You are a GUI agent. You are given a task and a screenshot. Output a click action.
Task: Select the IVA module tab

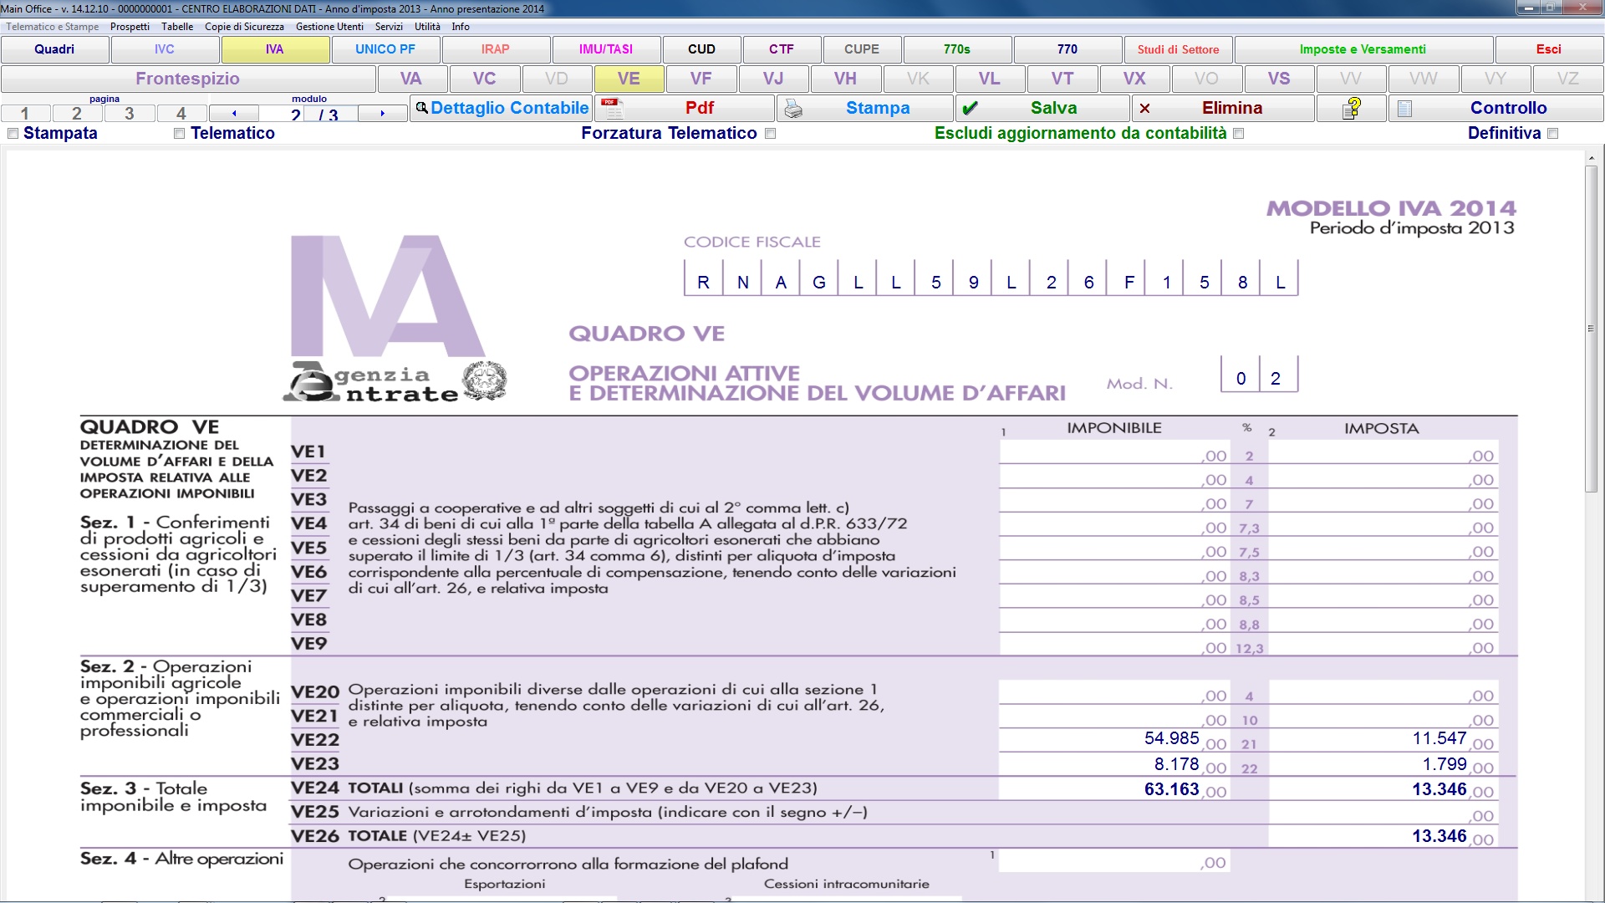pyautogui.click(x=275, y=49)
